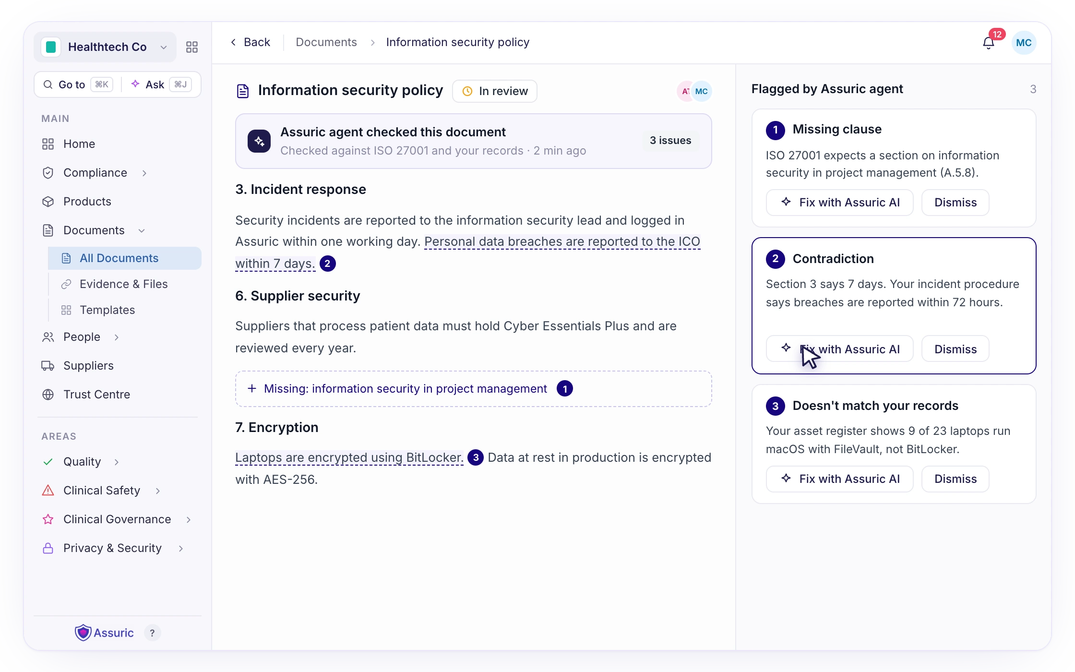Screen dimensions: 1075x672
Task: Expand the People section chevron
Action: (x=117, y=337)
